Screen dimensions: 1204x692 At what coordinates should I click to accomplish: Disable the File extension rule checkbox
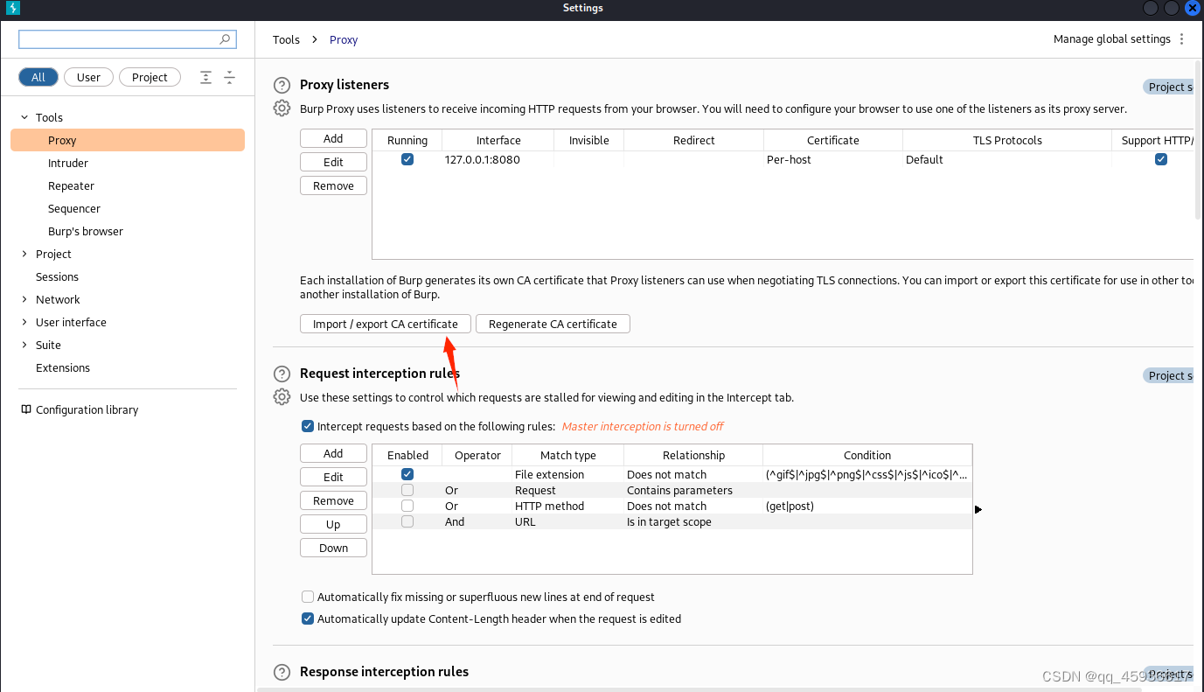coord(407,474)
